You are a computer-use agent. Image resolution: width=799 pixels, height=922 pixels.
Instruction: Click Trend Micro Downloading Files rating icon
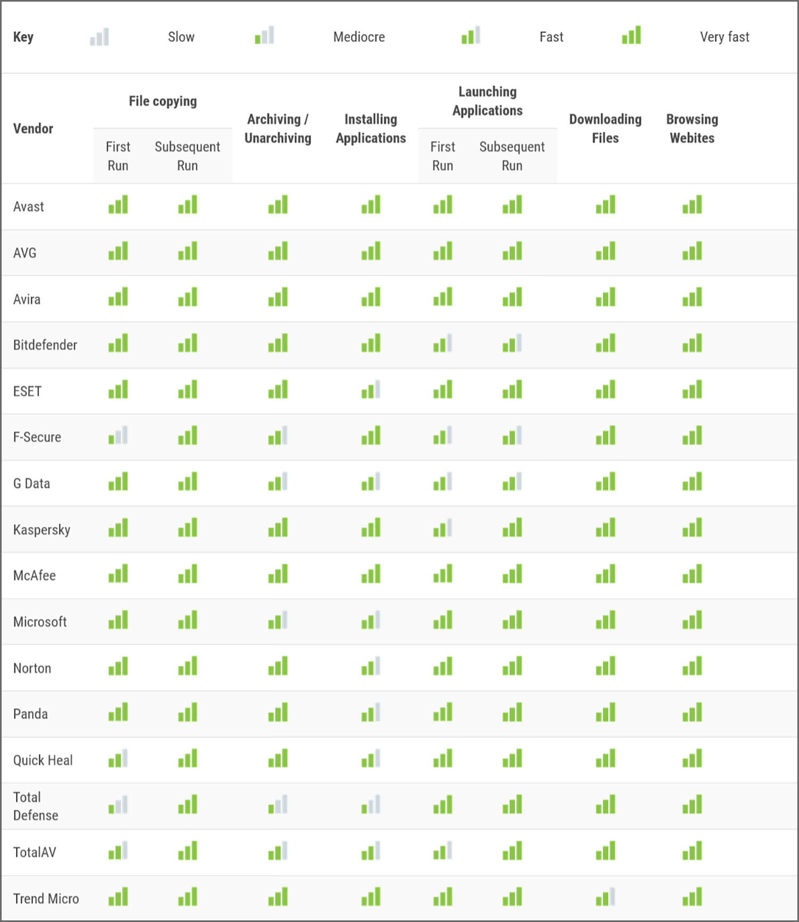point(606,896)
